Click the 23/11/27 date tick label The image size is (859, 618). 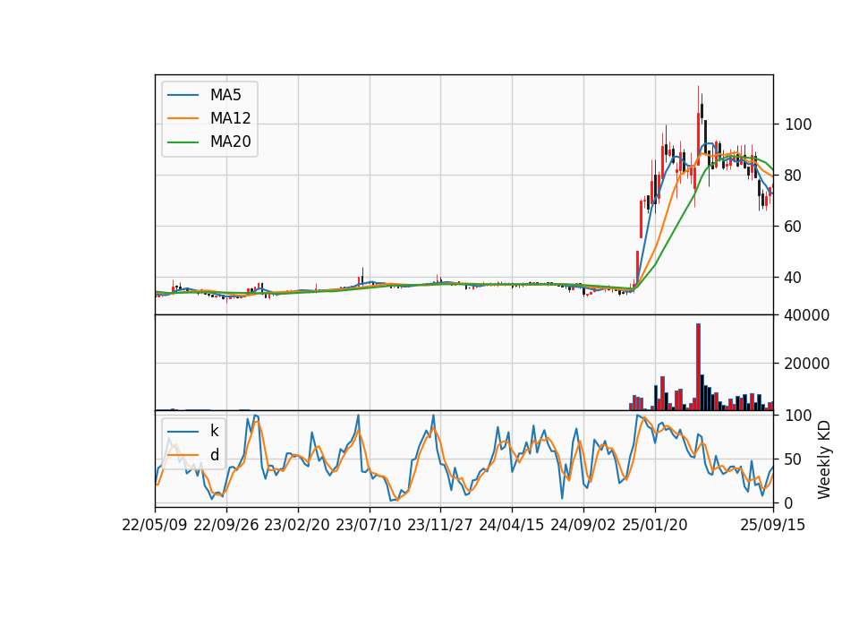tap(440, 525)
